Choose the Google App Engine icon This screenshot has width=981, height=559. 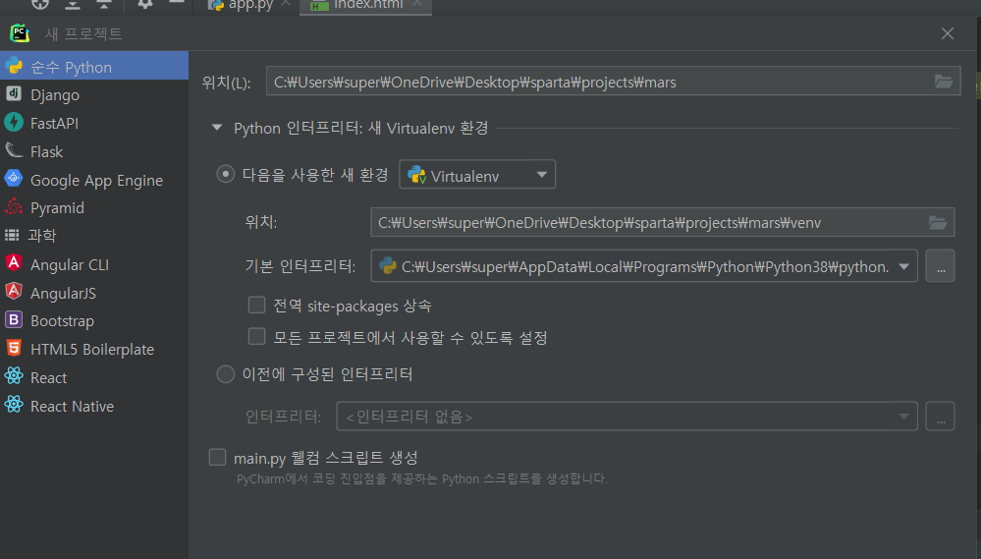click(x=14, y=179)
